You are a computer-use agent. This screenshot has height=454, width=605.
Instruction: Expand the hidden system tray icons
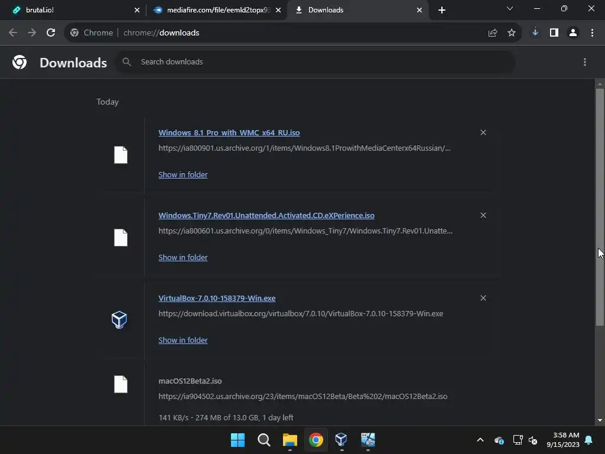coord(480,440)
